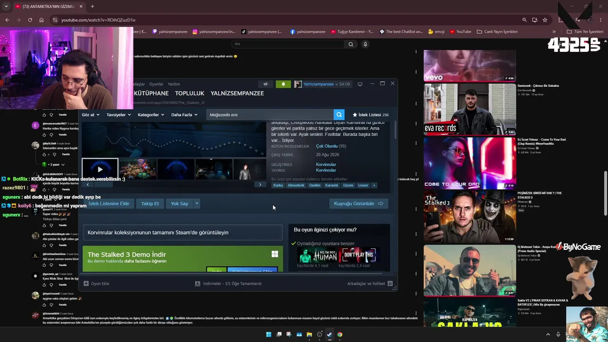The image size is (608, 342).
Task: Open the No, I'm Not a Human game thumbnail
Action: [318, 255]
